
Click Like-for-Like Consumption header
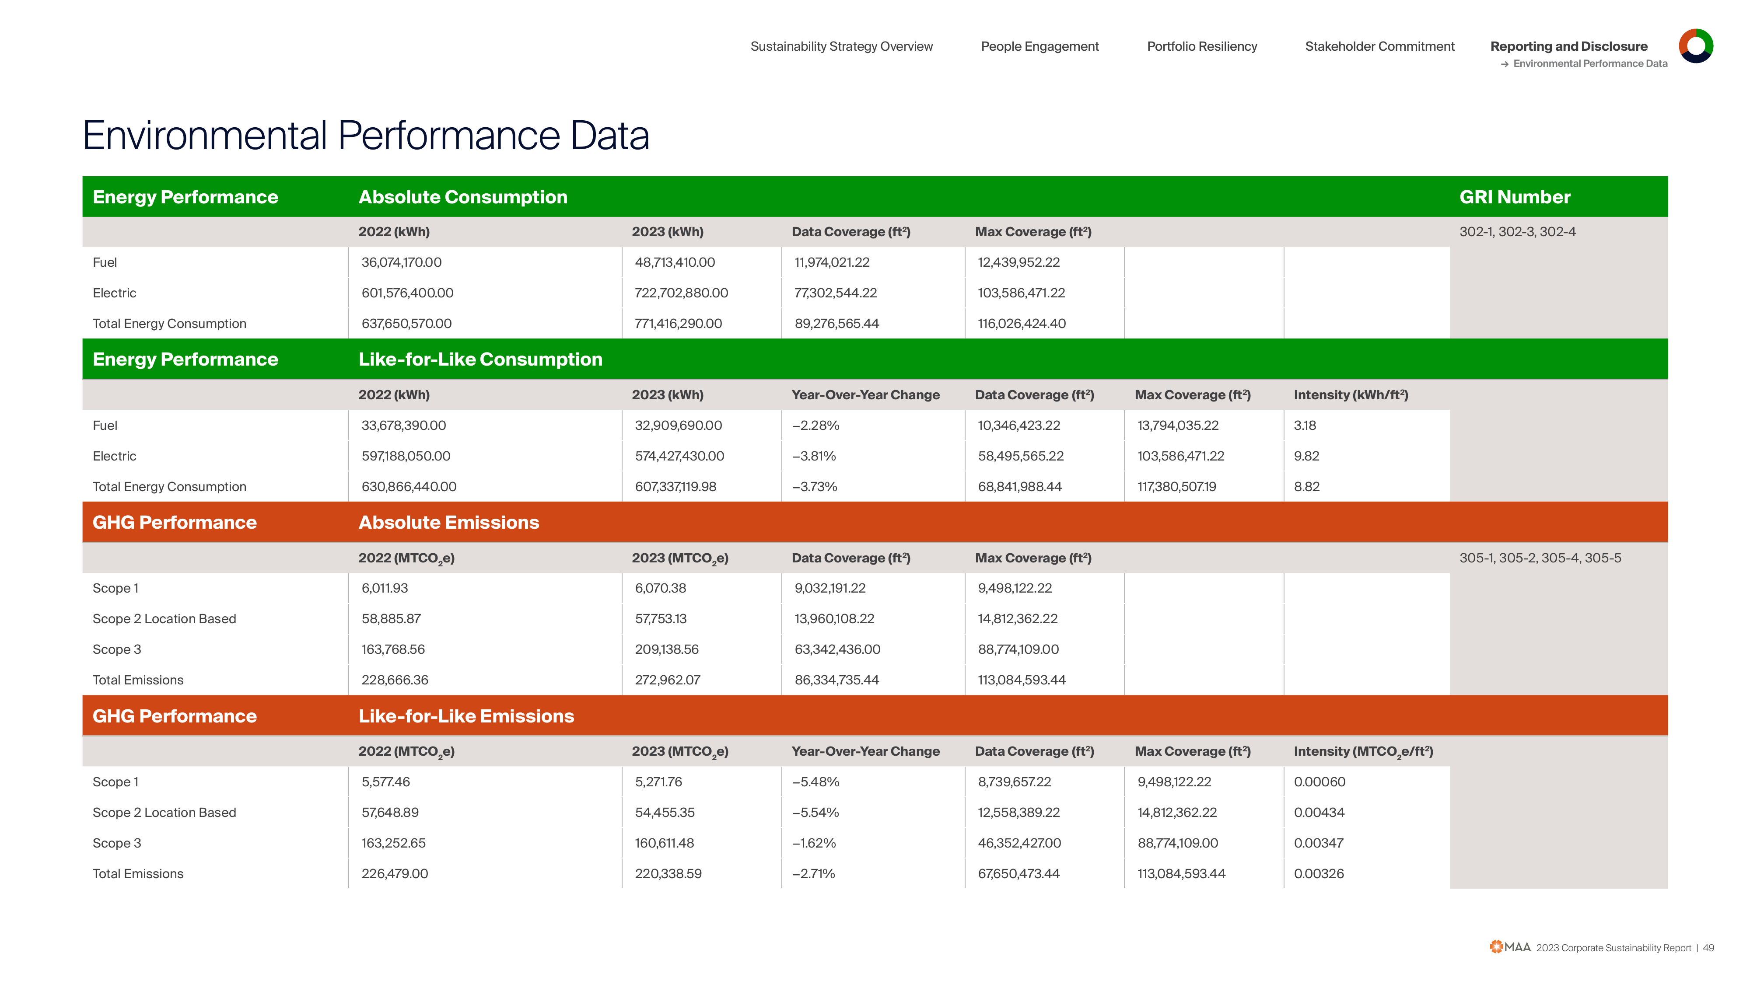coord(480,359)
